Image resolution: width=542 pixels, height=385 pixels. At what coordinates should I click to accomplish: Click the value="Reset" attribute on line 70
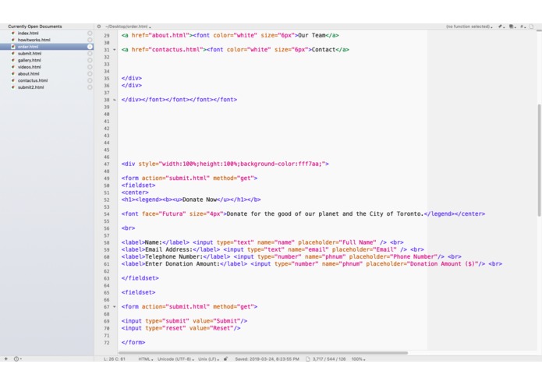point(211,328)
